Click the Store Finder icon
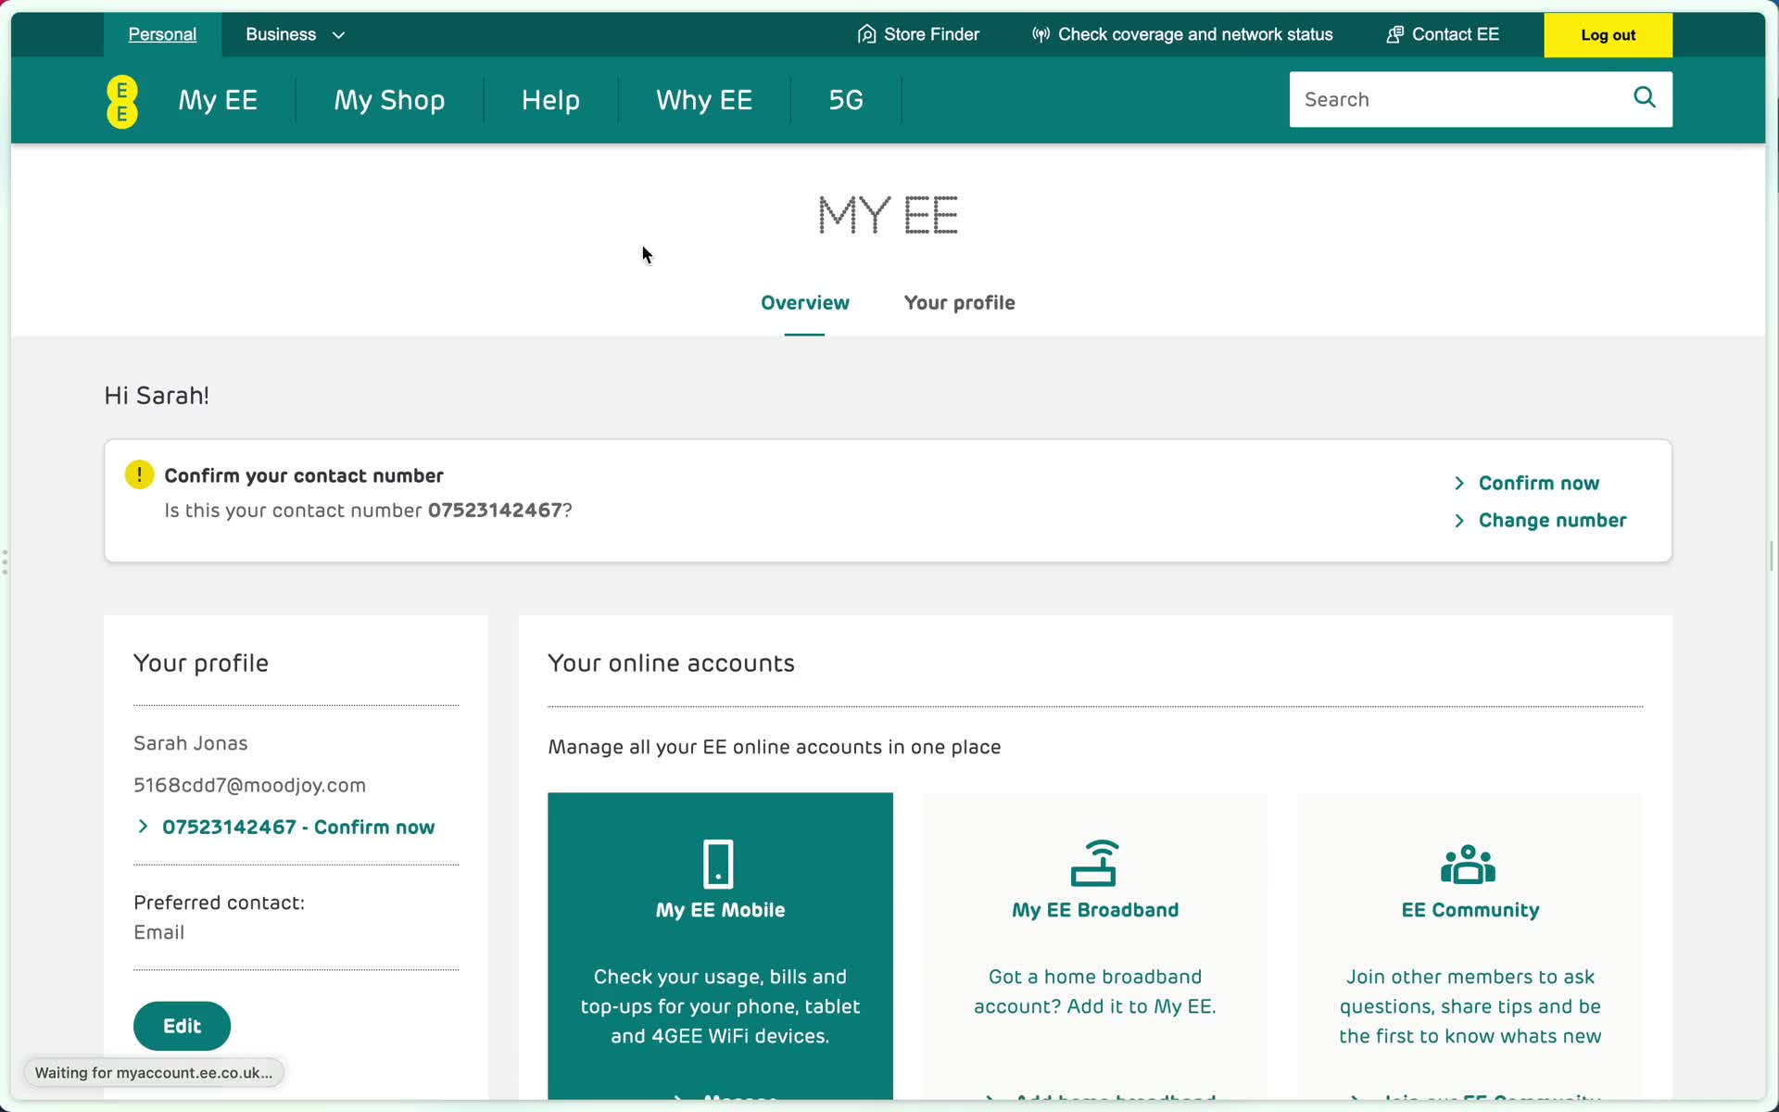Viewport: 1779px width, 1112px height. [865, 33]
